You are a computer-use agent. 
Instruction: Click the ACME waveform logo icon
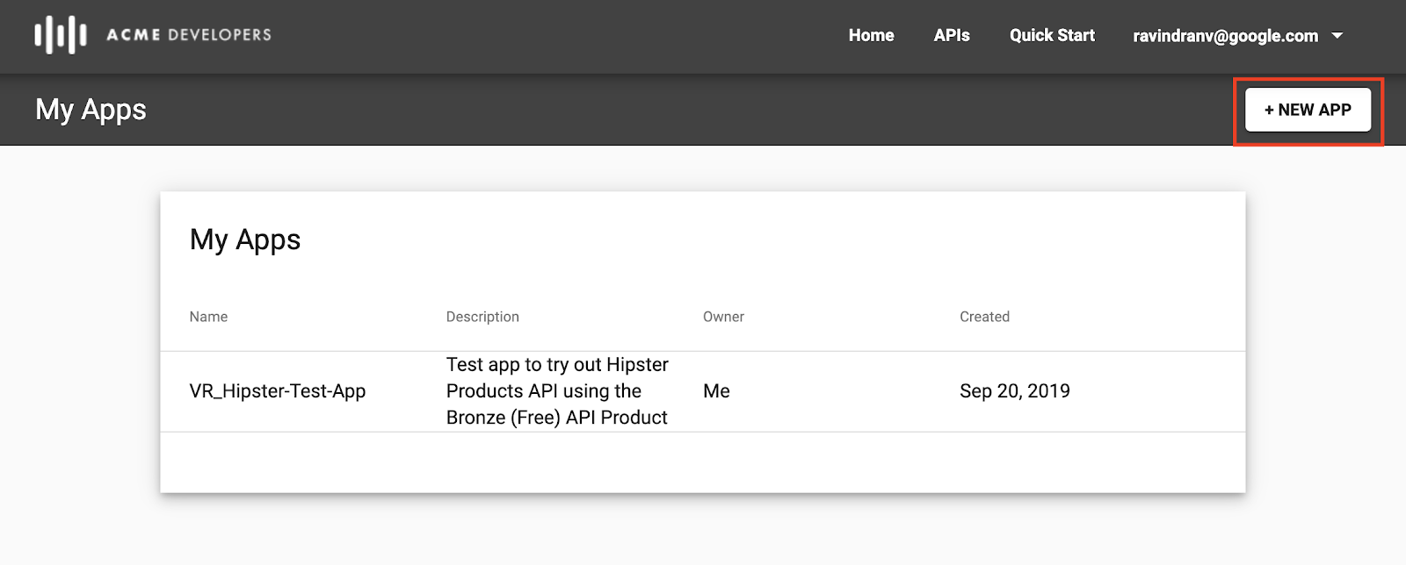click(x=61, y=35)
